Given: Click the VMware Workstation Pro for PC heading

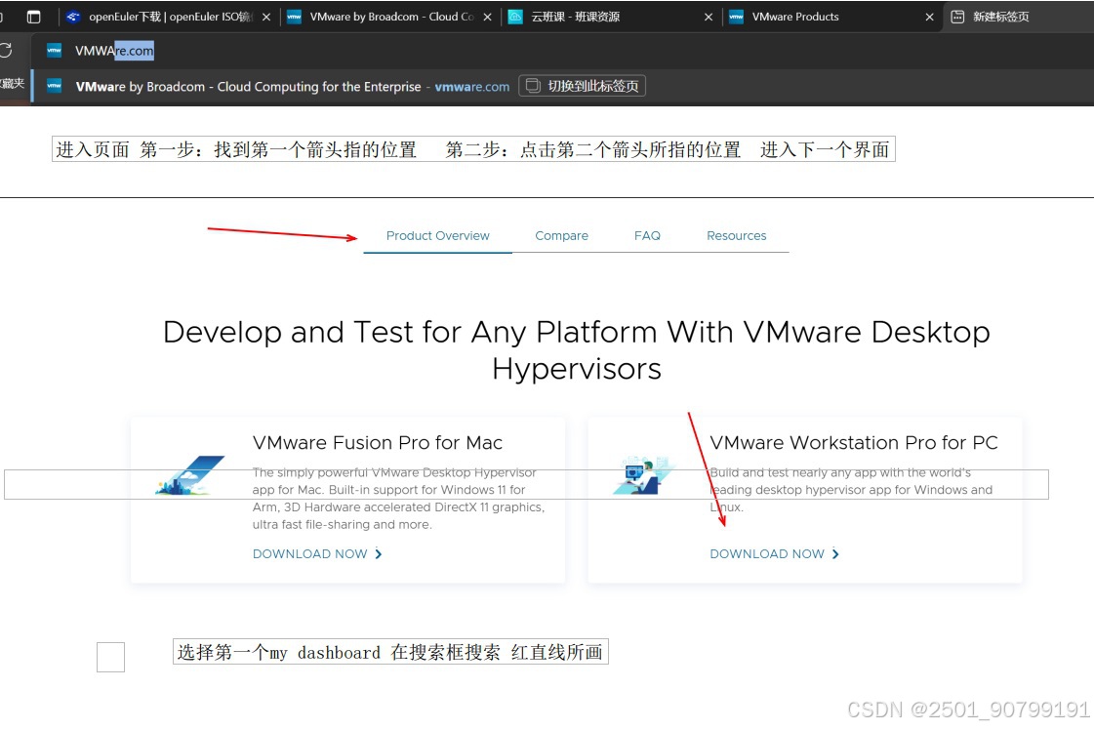Looking at the screenshot, I should [854, 443].
